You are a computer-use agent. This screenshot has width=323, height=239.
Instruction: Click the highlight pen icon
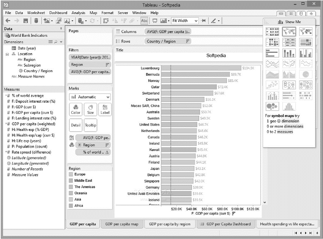click(213, 20)
